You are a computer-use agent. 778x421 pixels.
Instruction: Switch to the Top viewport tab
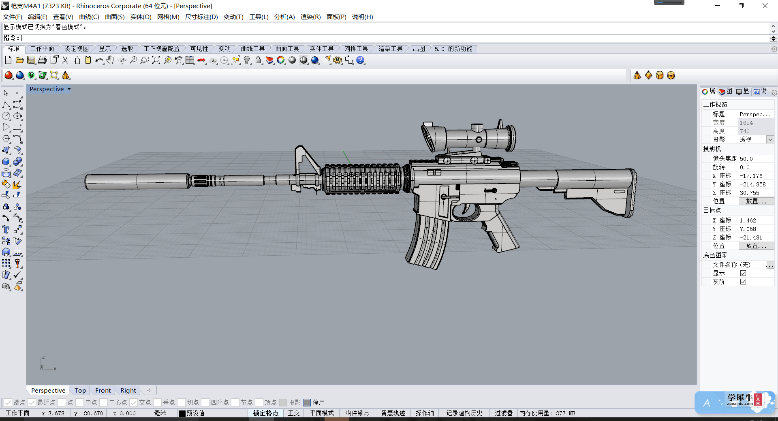click(80, 391)
